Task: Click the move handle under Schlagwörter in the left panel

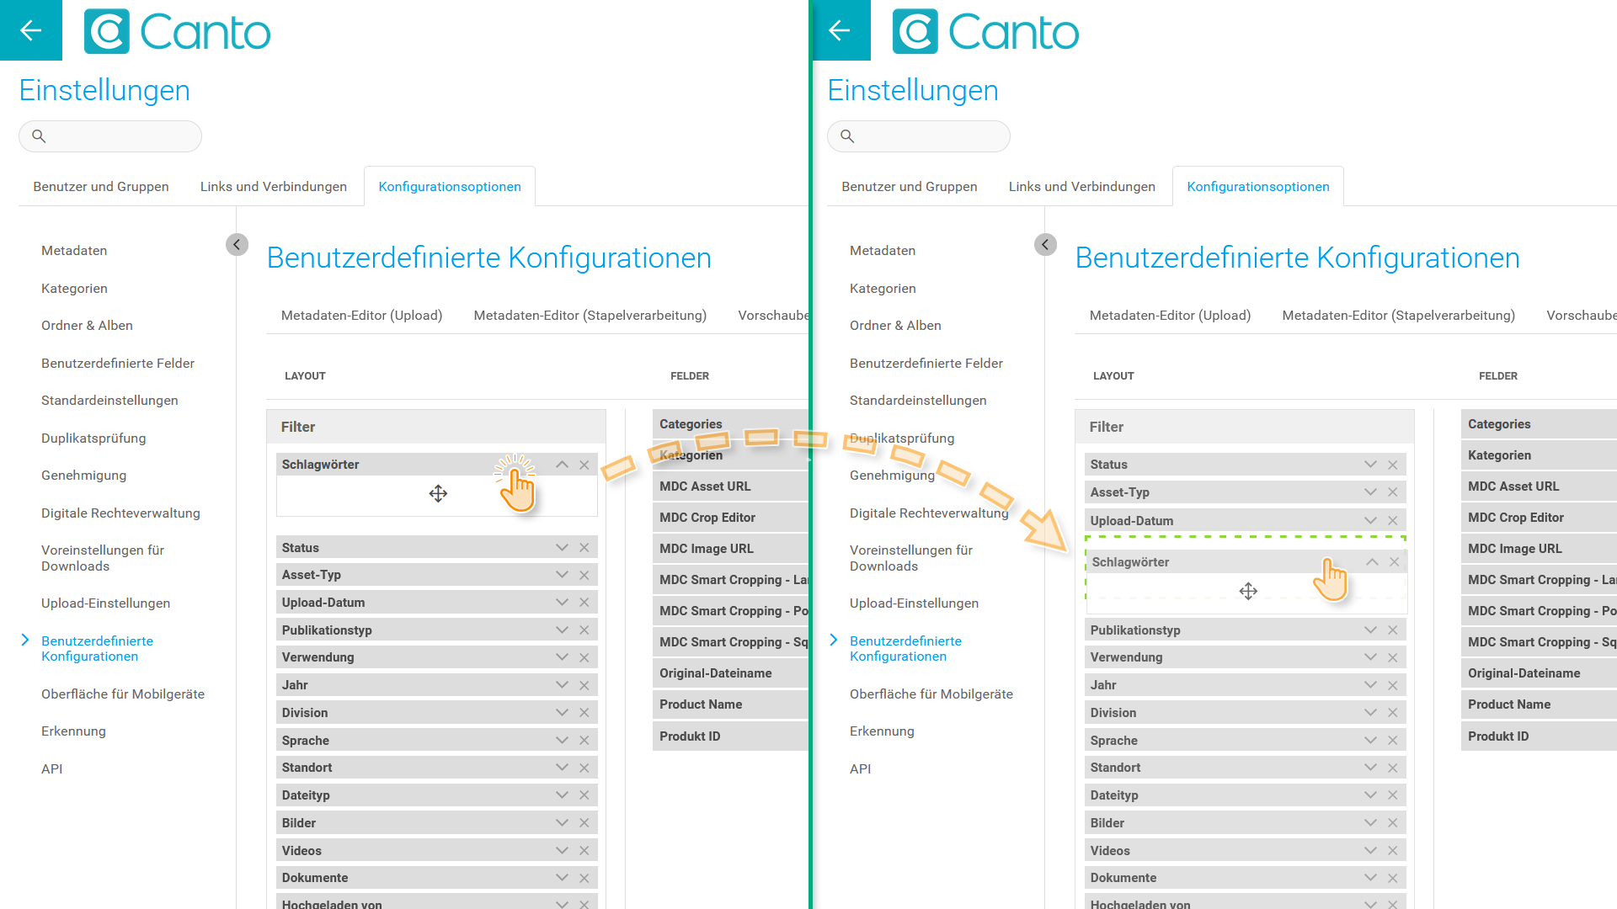Action: pos(438,493)
